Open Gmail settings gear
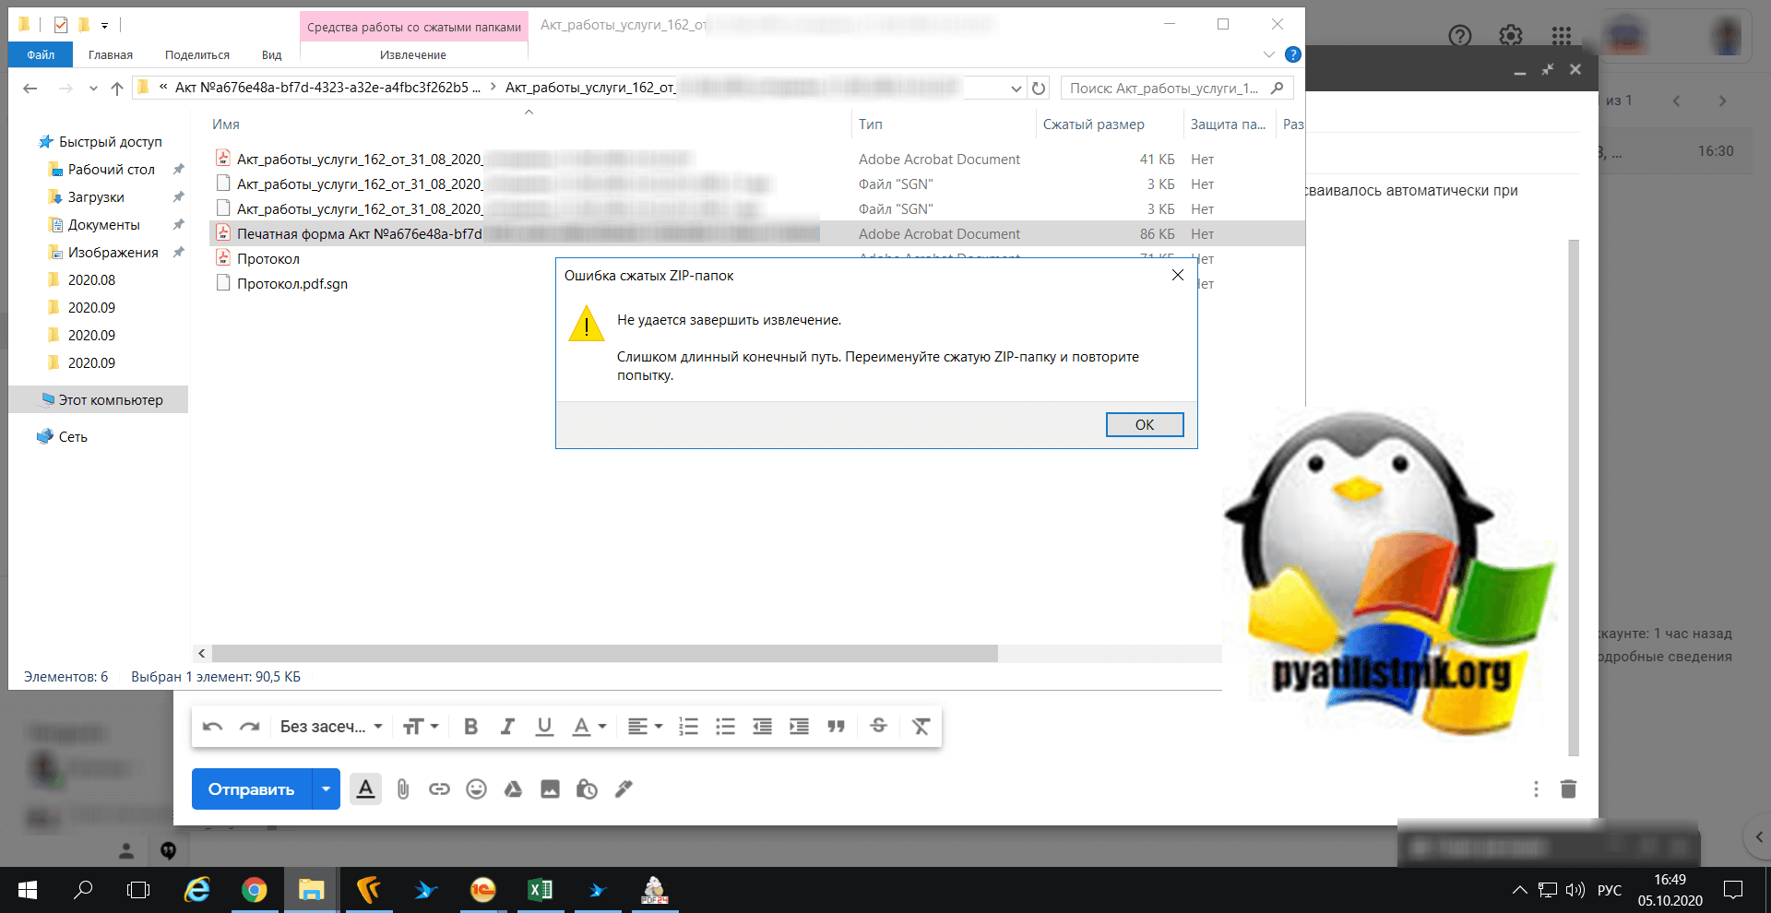This screenshot has height=913, width=1771. point(1511,36)
